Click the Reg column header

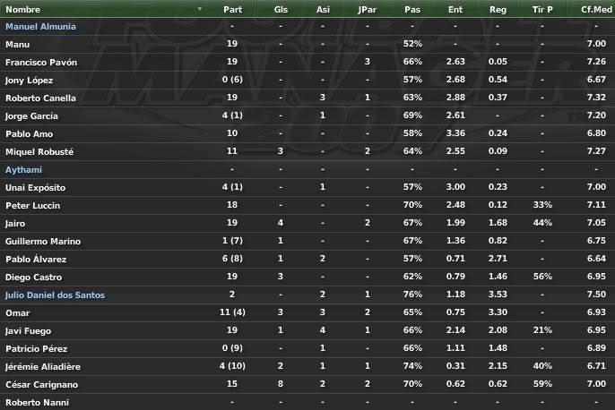(498, 9)
